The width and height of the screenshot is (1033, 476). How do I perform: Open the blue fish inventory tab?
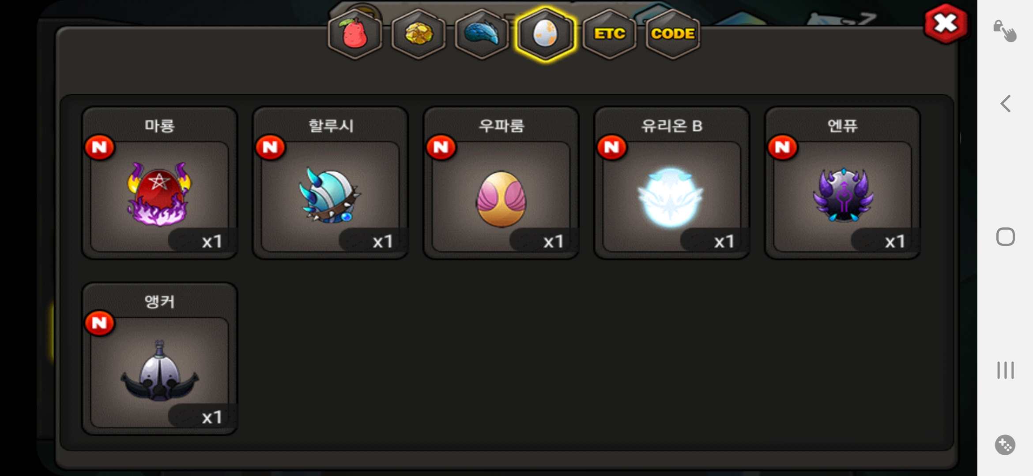482,34
